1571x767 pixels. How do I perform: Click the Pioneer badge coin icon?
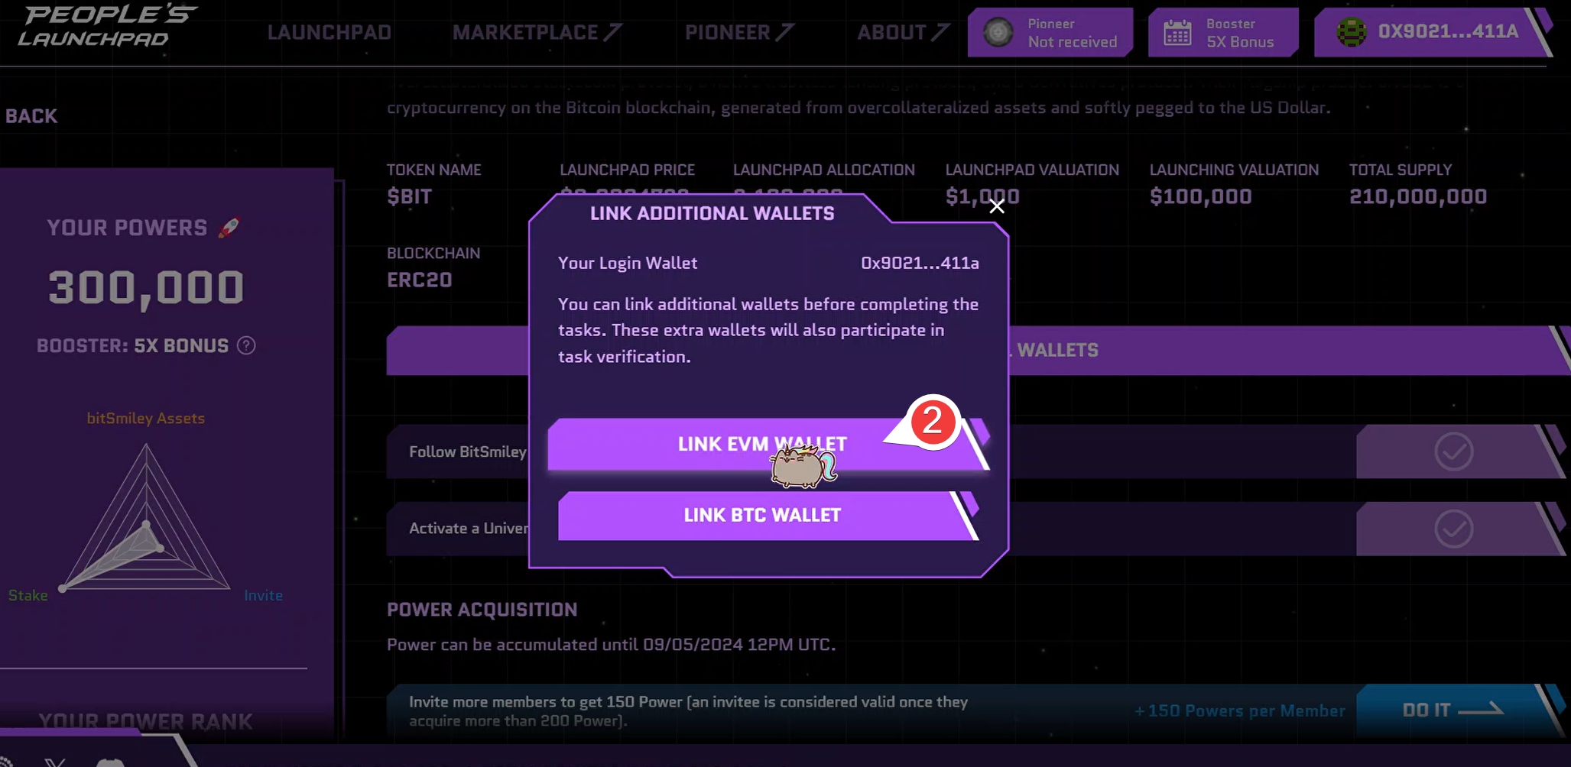click(x=998, y=32)
